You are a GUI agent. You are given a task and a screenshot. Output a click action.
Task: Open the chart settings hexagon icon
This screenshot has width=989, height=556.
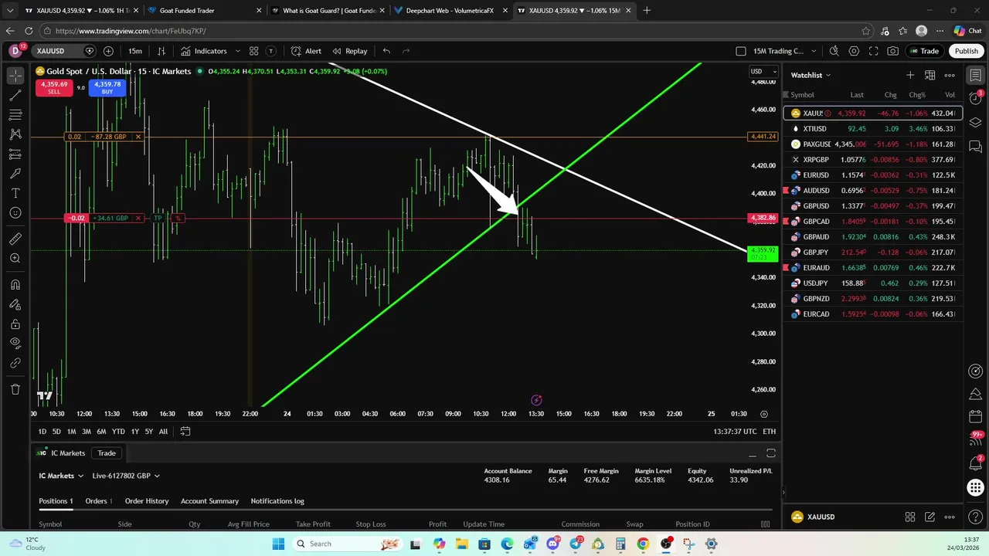[854, 51]
